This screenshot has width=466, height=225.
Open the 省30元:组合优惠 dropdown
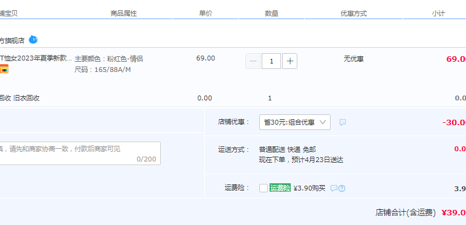pyautogui.click(x=295, y=122)
